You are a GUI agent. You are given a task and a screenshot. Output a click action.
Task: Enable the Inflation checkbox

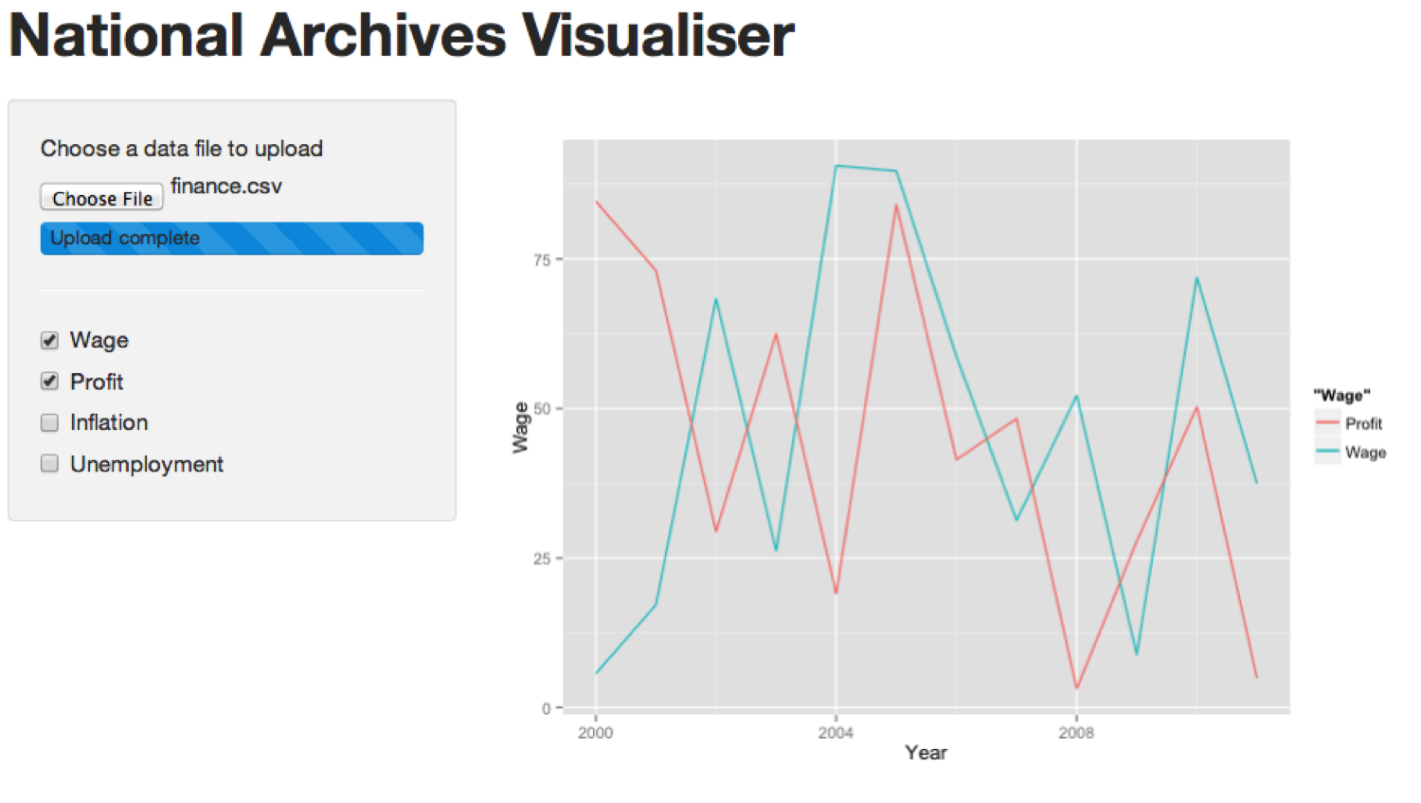pos(50,422)
